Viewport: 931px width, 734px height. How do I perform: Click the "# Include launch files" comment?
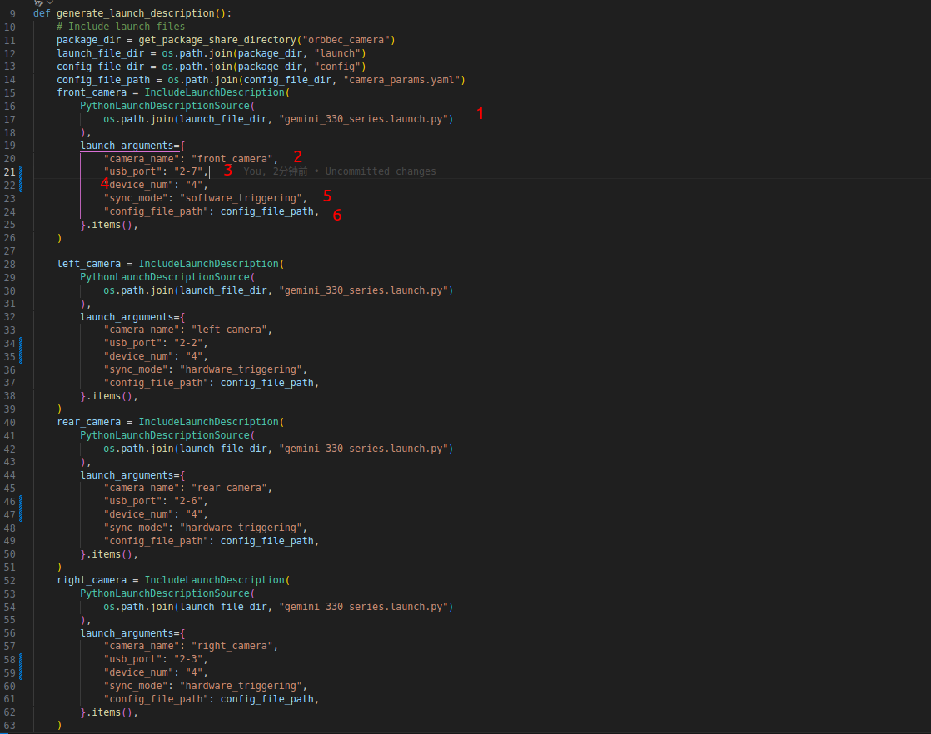coord(127,27)
